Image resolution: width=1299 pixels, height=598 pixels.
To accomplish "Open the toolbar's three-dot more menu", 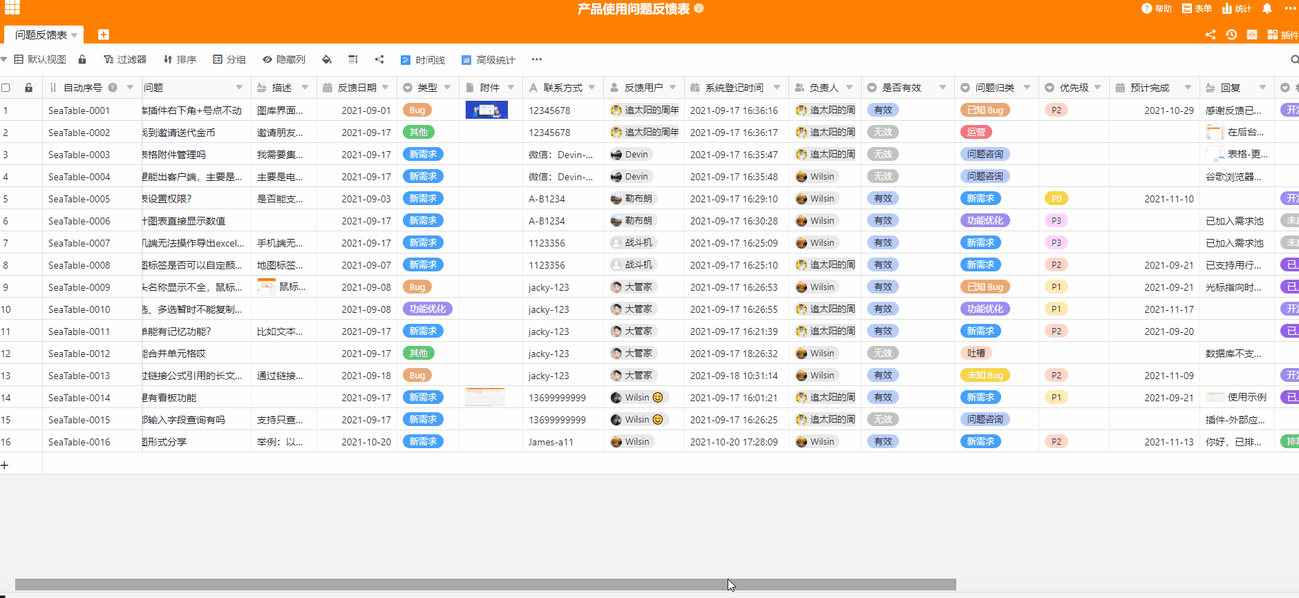I will pyautogui.click(x=537, y=59).
